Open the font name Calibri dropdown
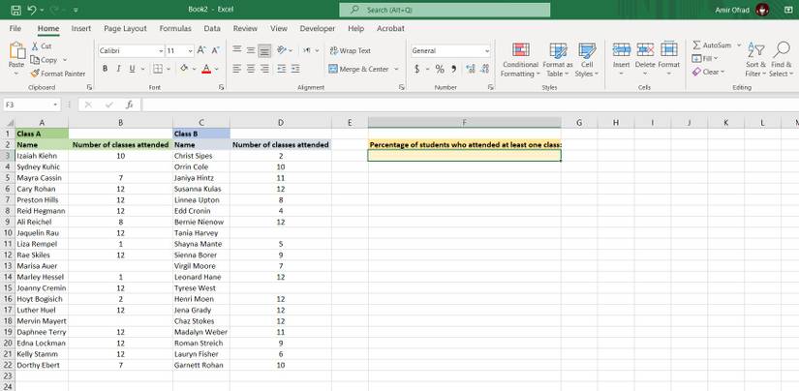Screen dimensions: 799x391 [x=161, y=50]
